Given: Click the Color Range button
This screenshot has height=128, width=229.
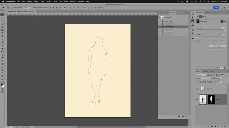Looking at the screenshot, I should coord(218,46).
